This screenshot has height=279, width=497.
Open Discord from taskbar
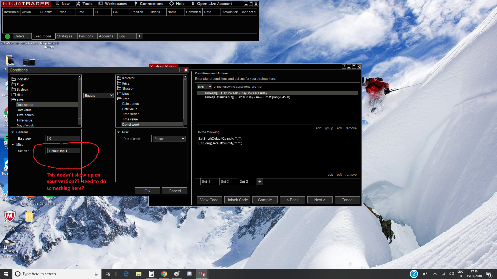pos(189,274)
